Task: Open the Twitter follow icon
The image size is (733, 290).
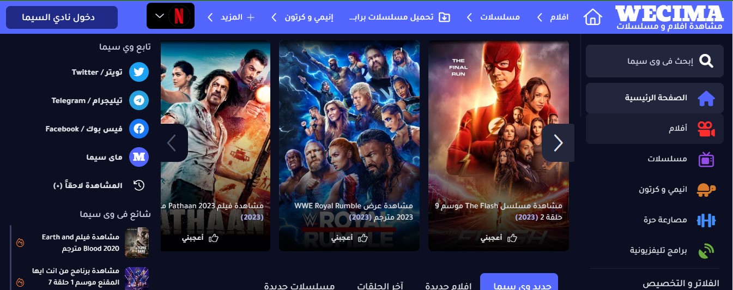Action: point(139,72)
